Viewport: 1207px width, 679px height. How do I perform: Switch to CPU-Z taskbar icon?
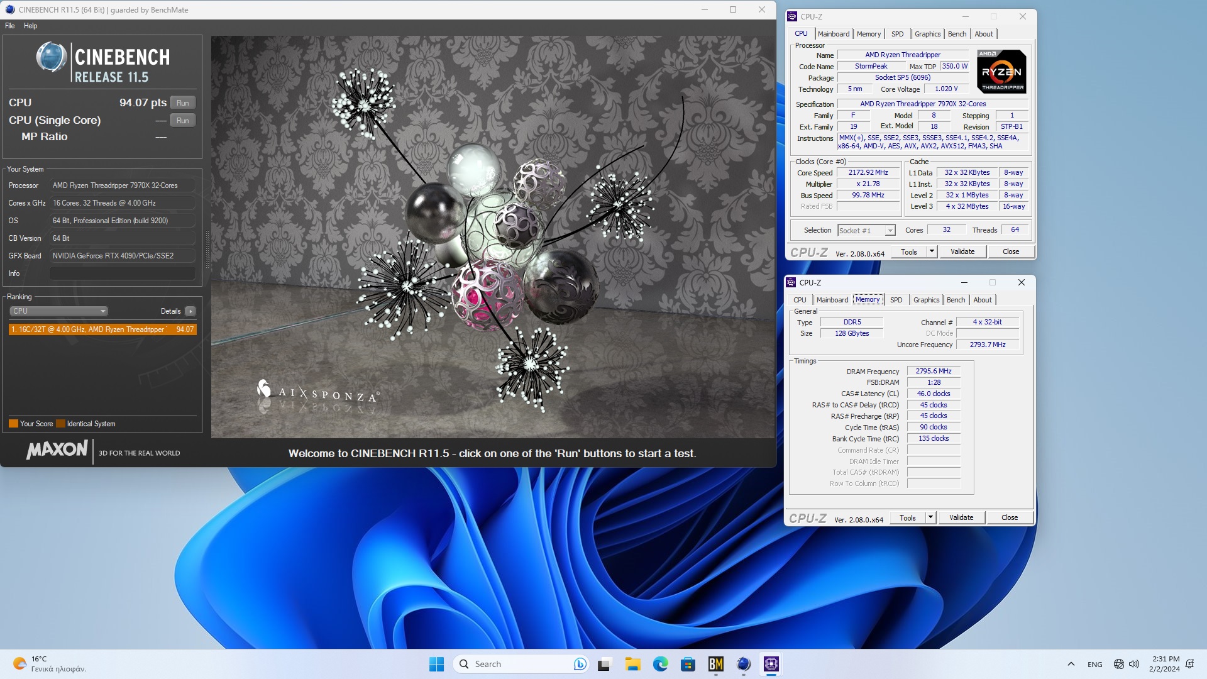(x=771, y=664)
